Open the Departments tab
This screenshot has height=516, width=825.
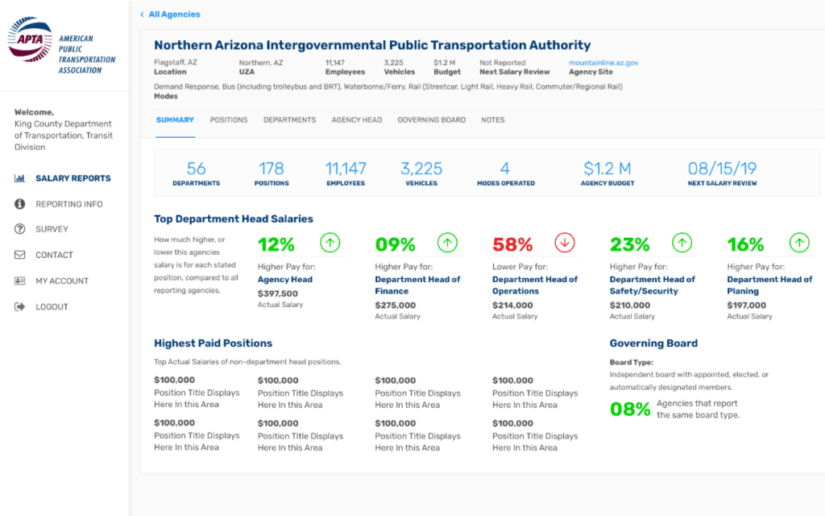tap(290, 120)
